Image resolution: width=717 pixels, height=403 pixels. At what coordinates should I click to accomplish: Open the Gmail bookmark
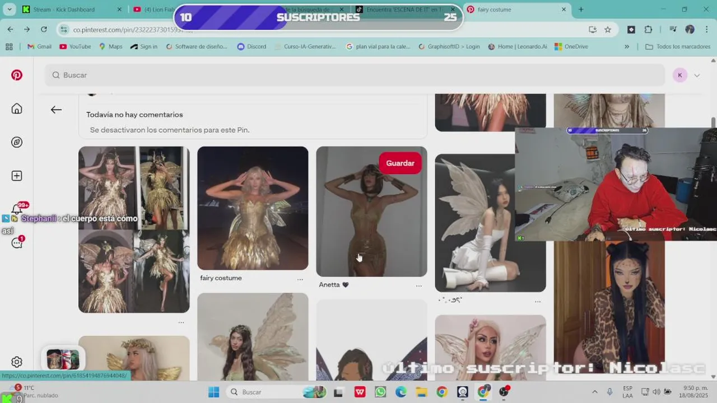pyautogui.click(x=39, y=46)
